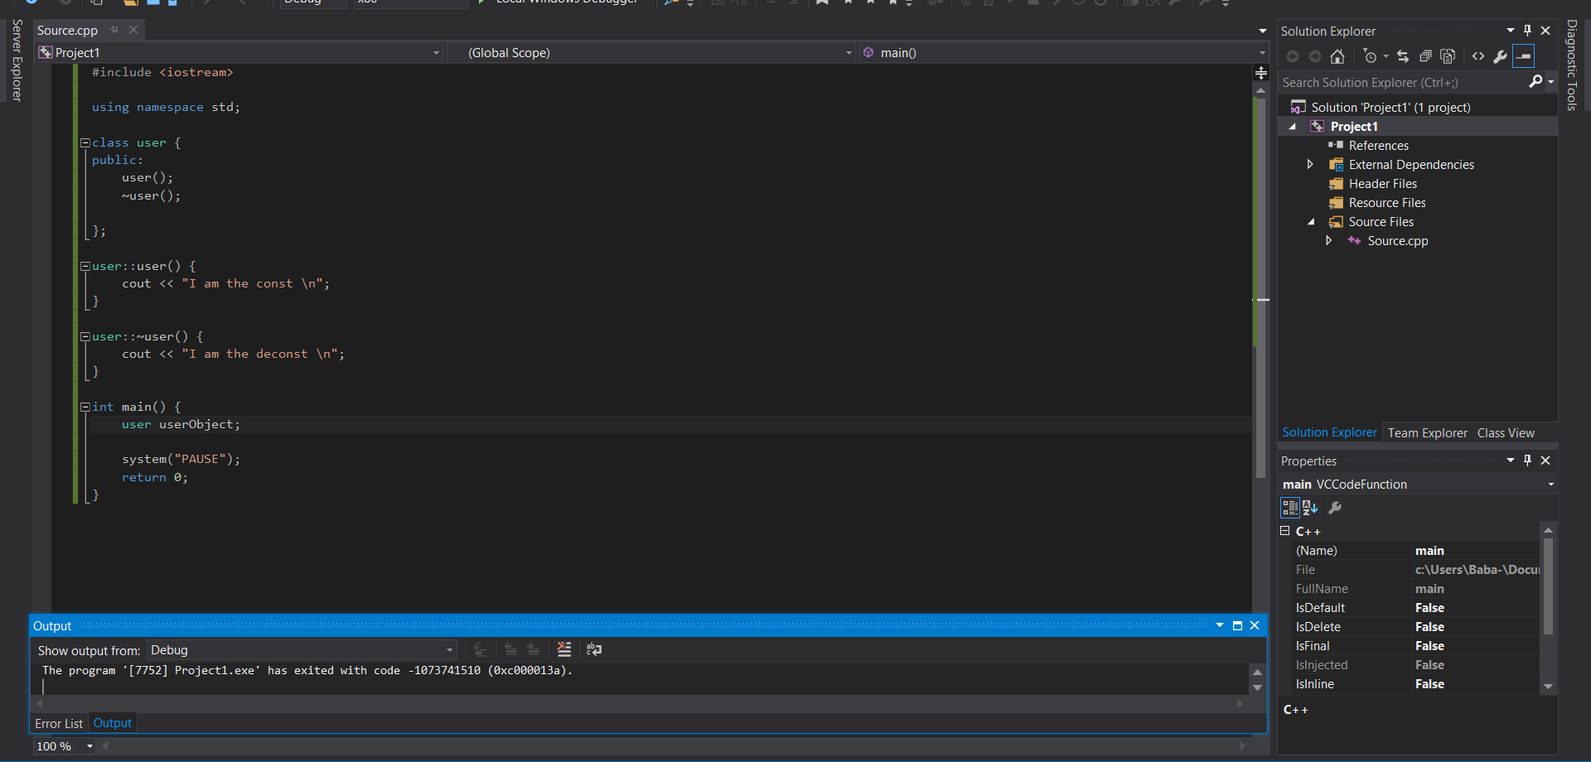Click Go to Previous Message icon in Output

coord(510,649)
